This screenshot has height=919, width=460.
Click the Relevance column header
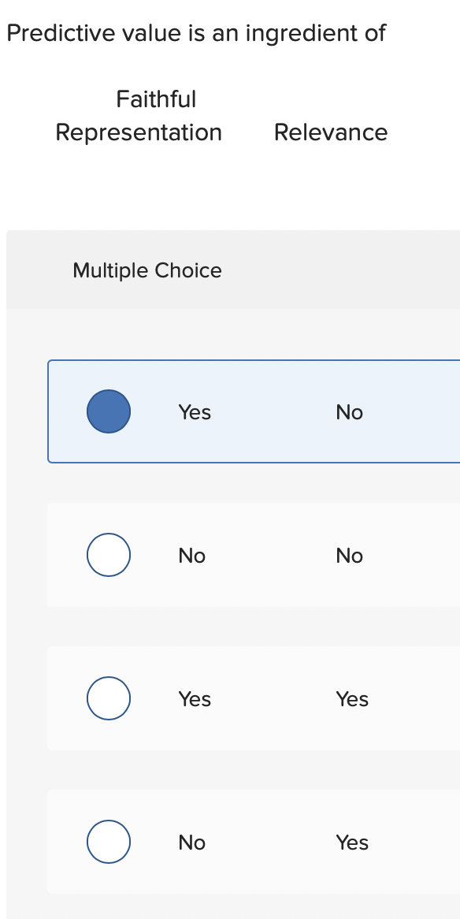pyautogui.click(x=331, y=132)
